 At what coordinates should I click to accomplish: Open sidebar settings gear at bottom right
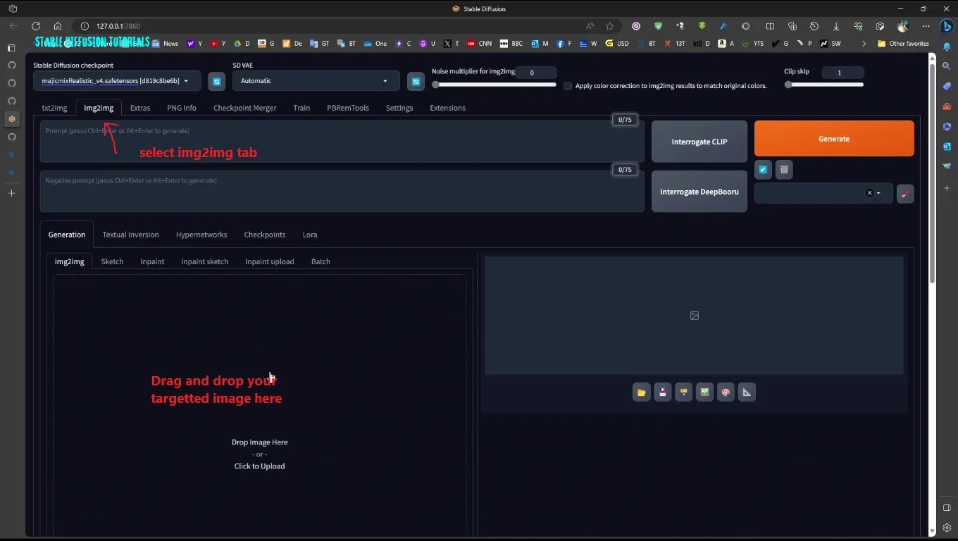(x=947, y=527)
